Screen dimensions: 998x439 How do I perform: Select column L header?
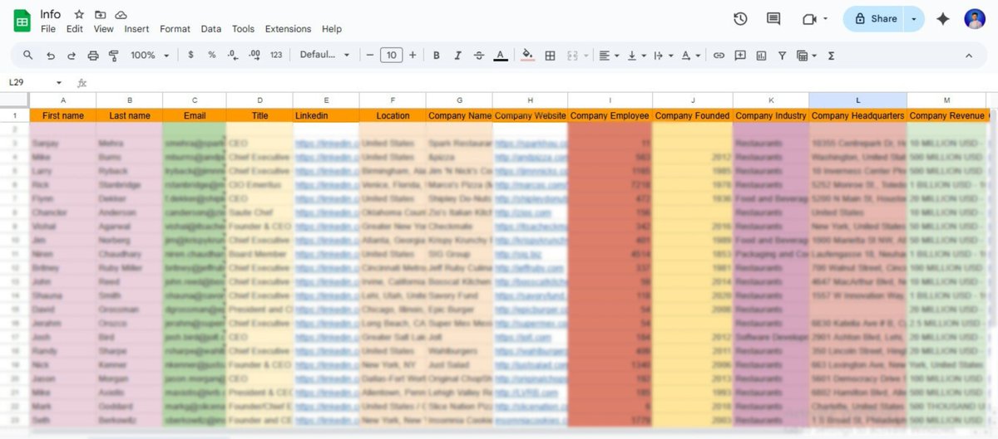857,100
